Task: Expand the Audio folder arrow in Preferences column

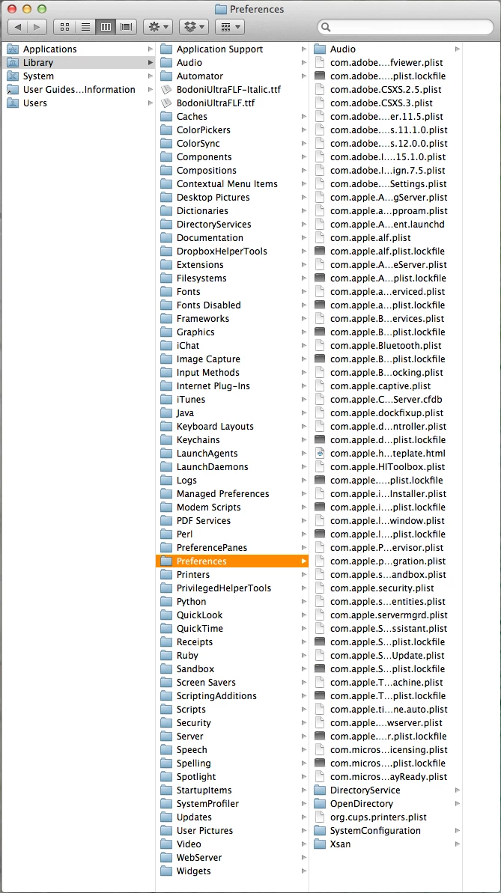Action: coord(457,49)
